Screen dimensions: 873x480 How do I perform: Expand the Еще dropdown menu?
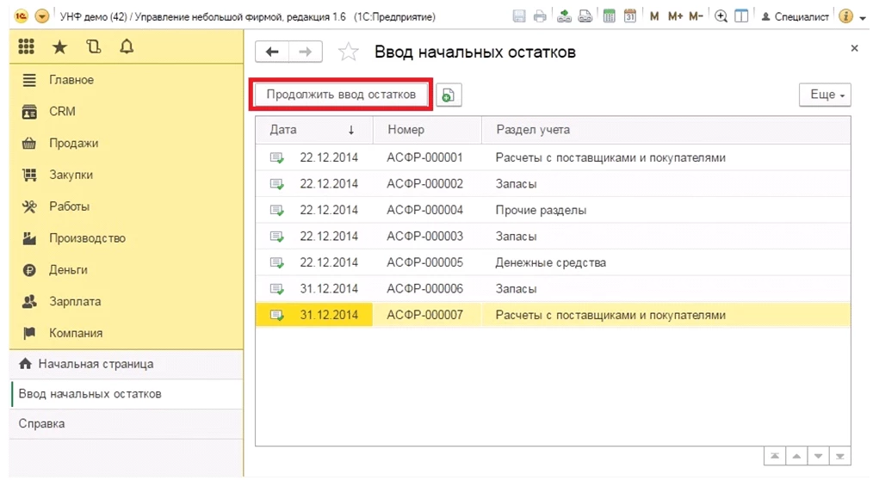pyautogui.click(x=825, y=95)
